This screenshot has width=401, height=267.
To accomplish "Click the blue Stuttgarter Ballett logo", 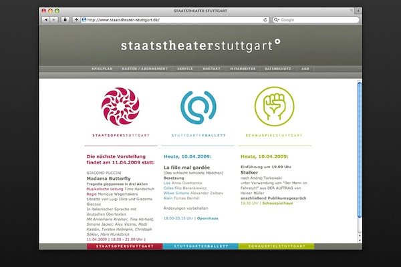I will tap(198, 107).
